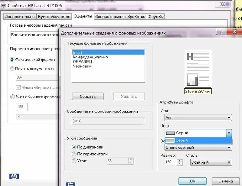This screenshot has height=186, width=242.
Task: Select the Угол radio button
Action: [x=74, y=161]
